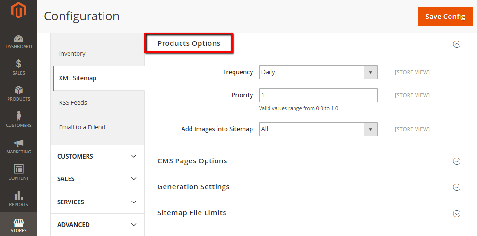
Task: Expand the Sitemap File Limits section
Action: 456,213
